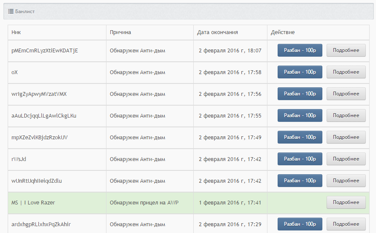376x233 pixels.
Task: View Подробнее for wUnRtUqhIIeiqdZdlu
Action: point(346,181)
